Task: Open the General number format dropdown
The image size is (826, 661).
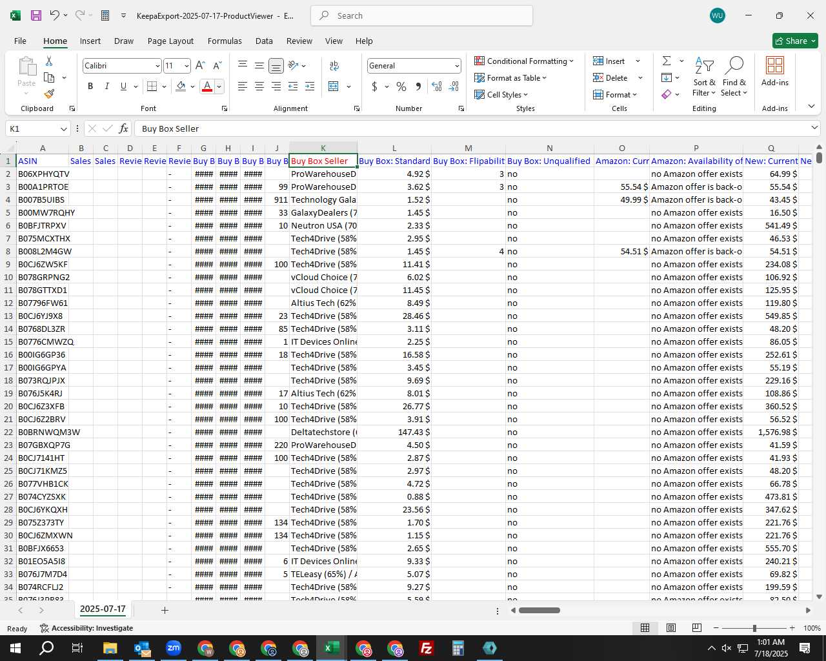Action: (x=457, y=66)
